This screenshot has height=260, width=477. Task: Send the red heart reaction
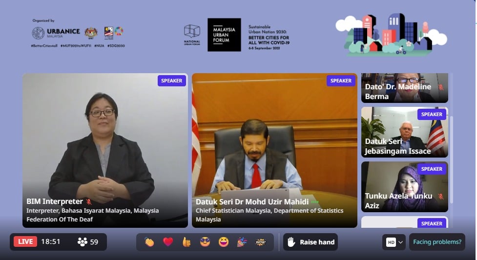(x=168, y=242)
